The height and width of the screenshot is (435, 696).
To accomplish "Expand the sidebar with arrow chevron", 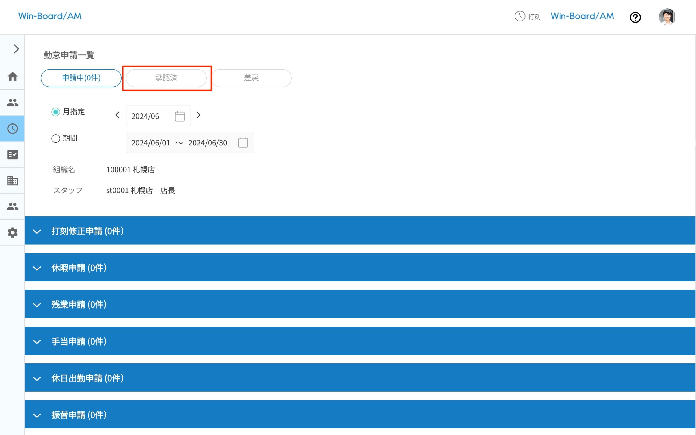I will pyautogui.click(x=16, y=49).
